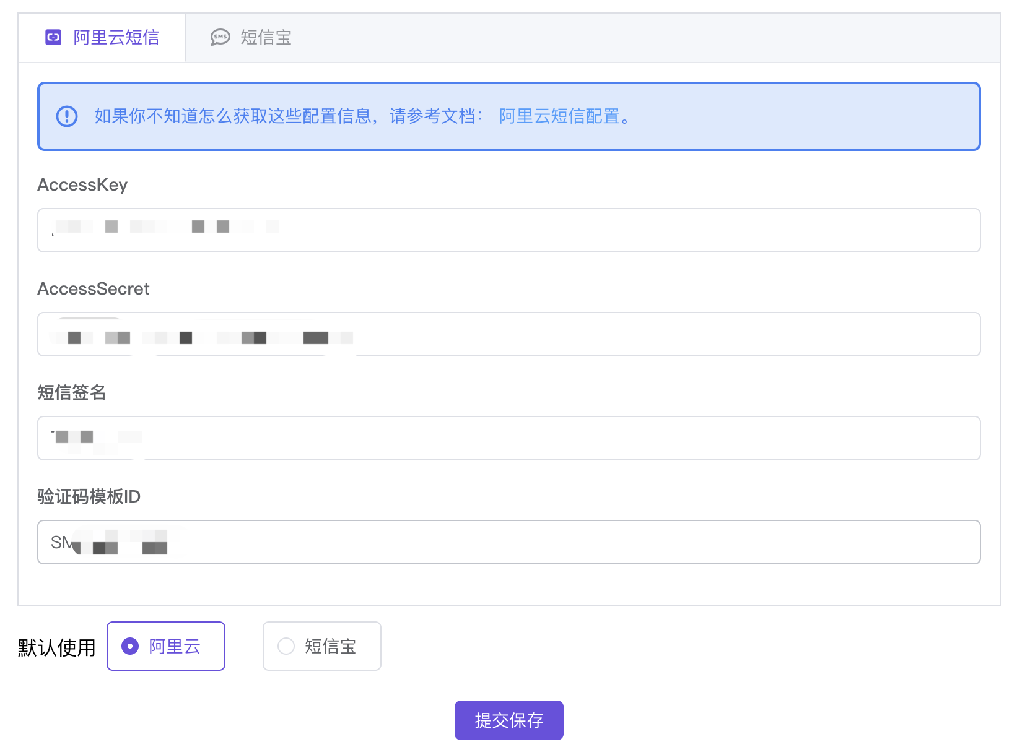
Task: Click the 默认使用 label text
Action: [56, 648]
